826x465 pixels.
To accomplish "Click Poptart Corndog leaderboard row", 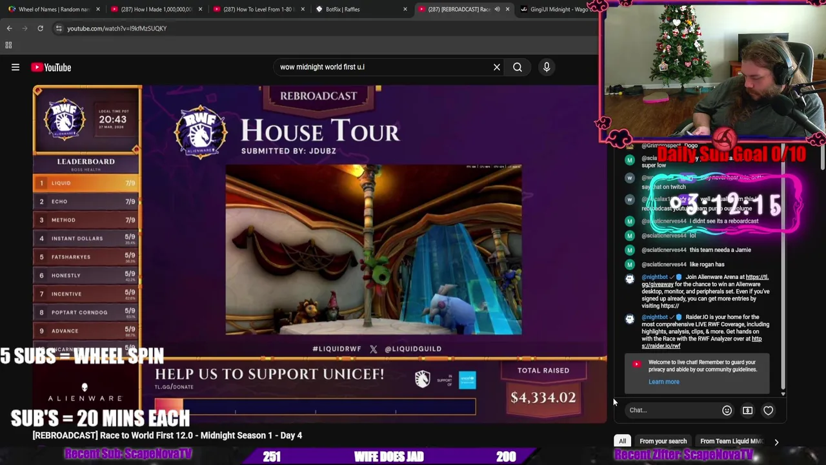I will pyautogui.click(x=86, y=312).
